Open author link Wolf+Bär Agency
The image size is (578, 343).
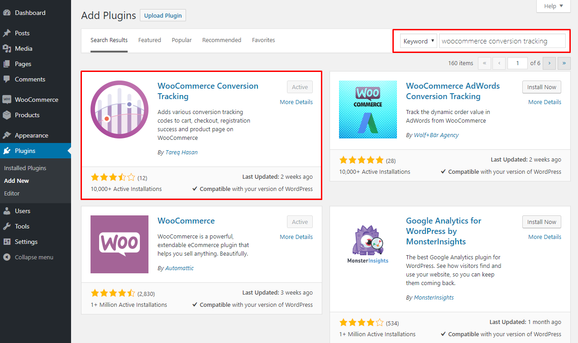click(436, 135)
